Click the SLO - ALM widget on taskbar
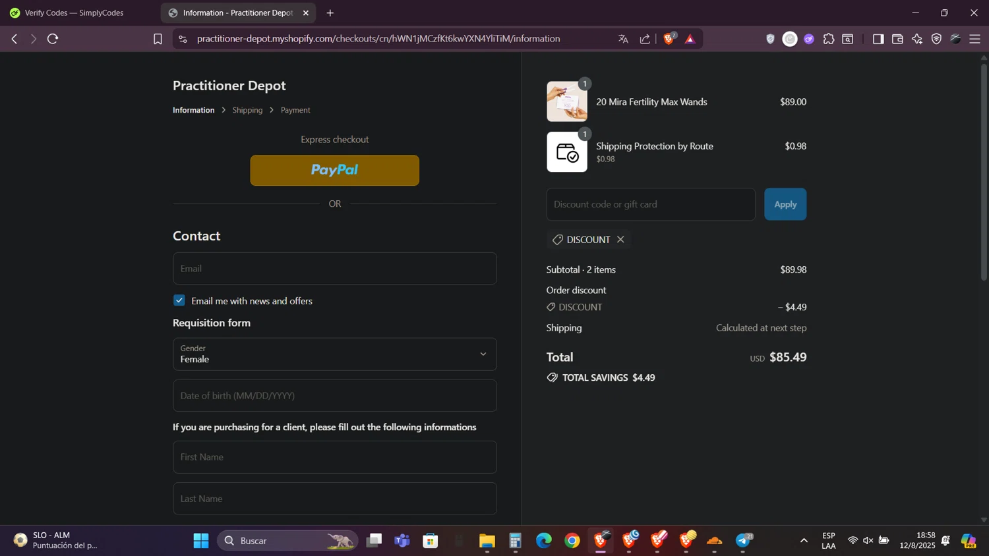989x556 pixels. point(56,541)
